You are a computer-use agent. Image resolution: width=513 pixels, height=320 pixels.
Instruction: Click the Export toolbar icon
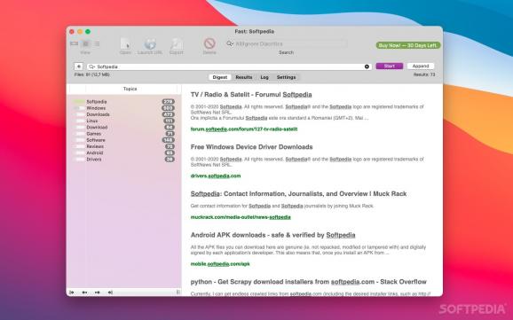coord(177,43)
